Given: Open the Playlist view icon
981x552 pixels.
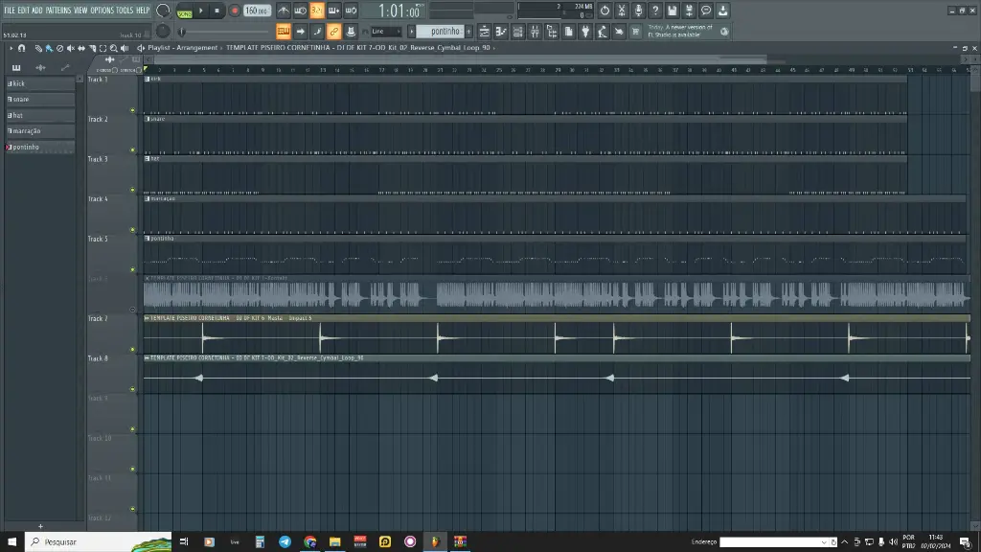Looking at the screenshot, I should coord(484,32).
